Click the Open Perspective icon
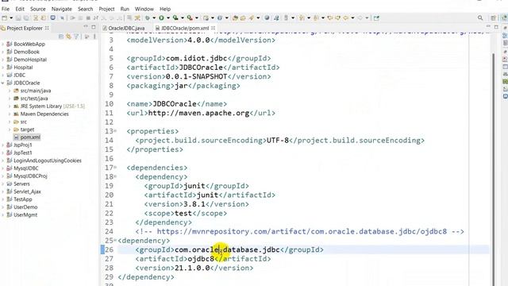This screenshot has width=508, height=286. pyautogui.click(x=494, y=18)
